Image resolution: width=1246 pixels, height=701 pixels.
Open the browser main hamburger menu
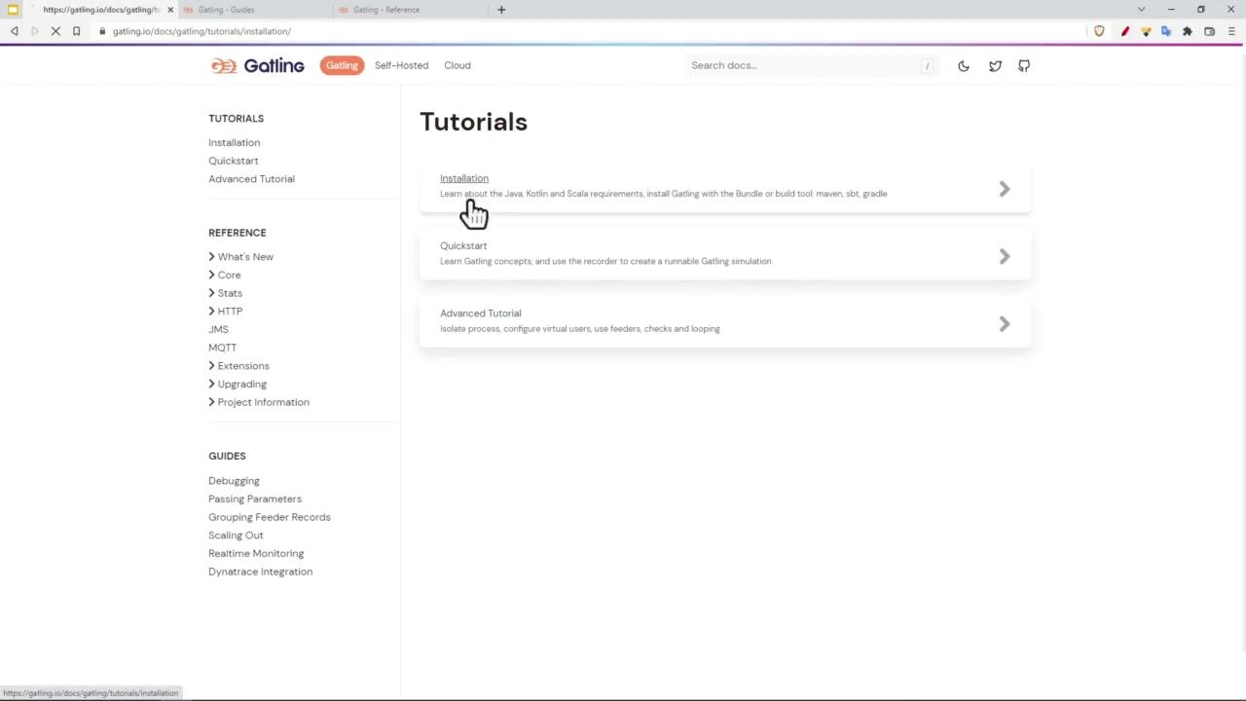point(1230,31)
